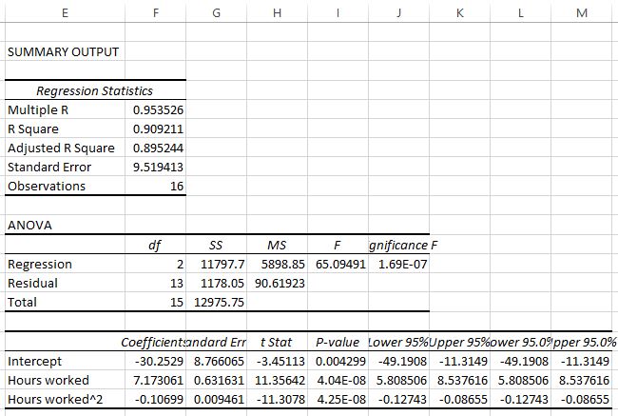Viewport: 618px width, 416px height.
Task: Select the Significance F heading
Action: tap(403, 245)
